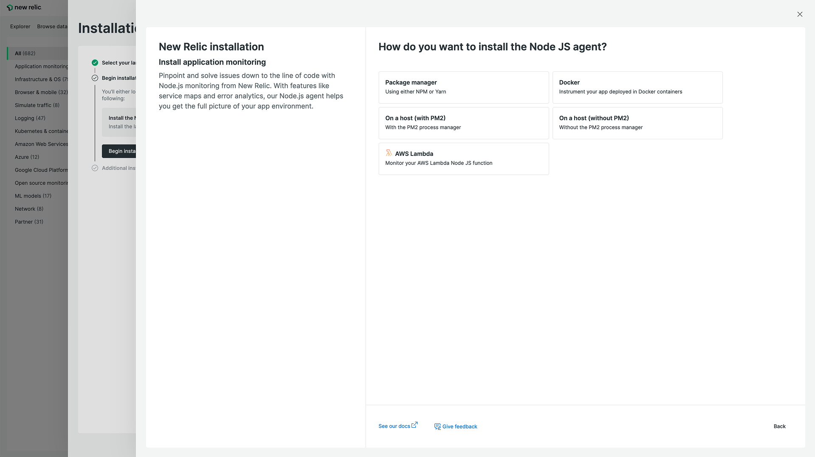The width and height of the screenshot is (815, 457).
Task: Select the Application monitoring category
Action: click(41, 66)
